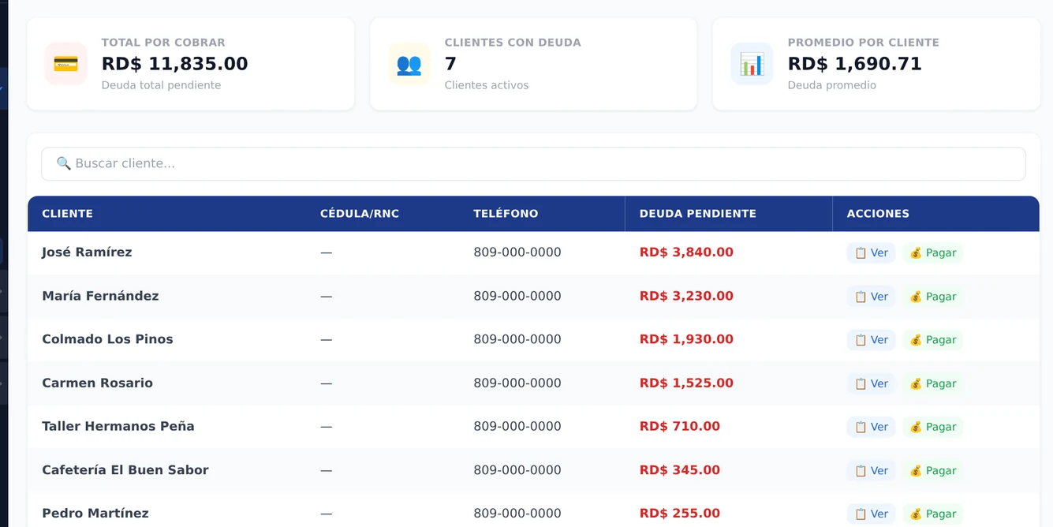Click Pagar for Carmen Rosario
The image size is (1053, 527).
click(x=932, y=383)
